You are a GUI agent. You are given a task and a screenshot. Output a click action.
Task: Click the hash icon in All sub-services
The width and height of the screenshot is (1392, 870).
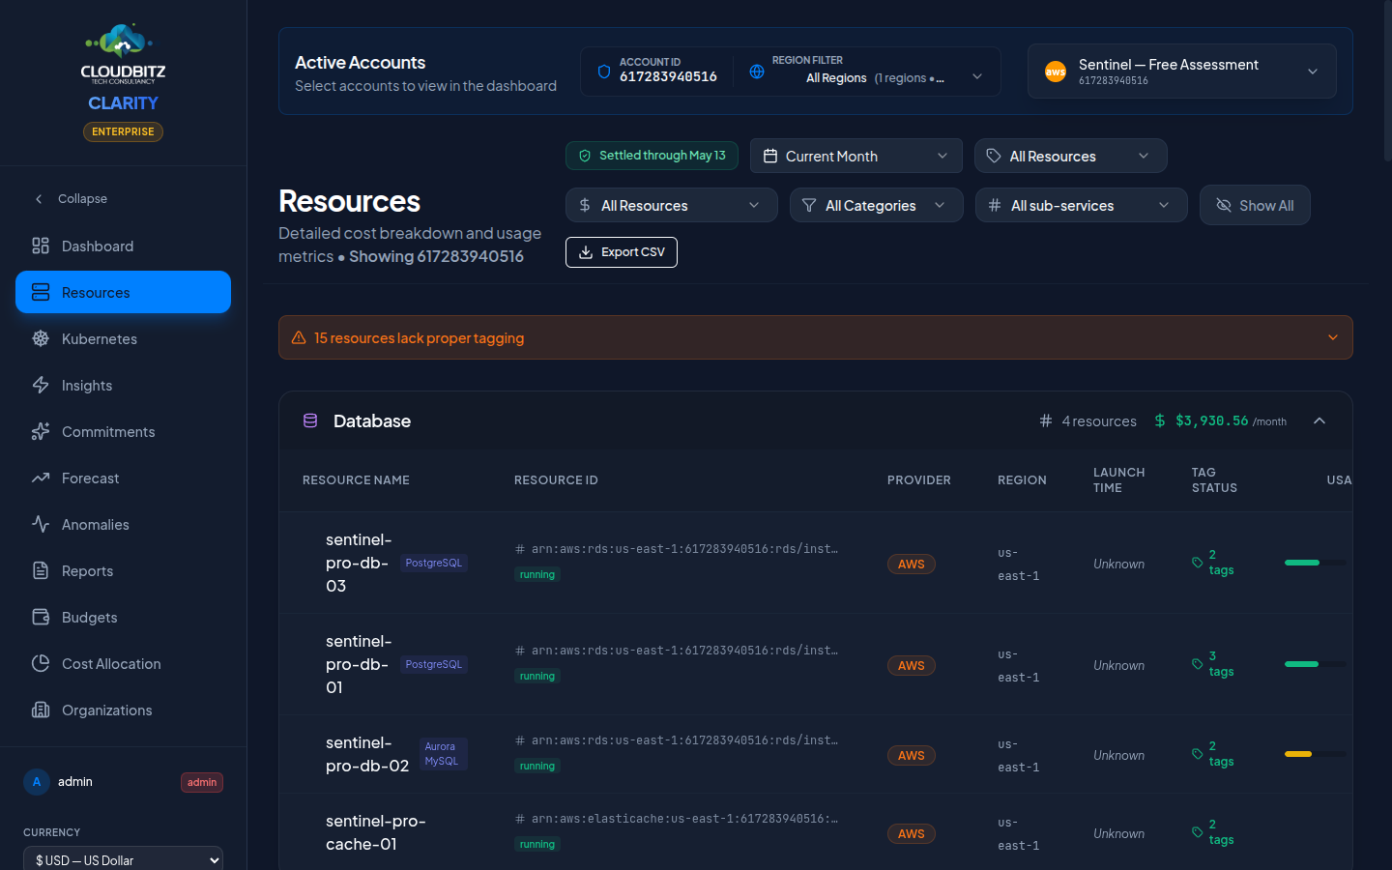click(995, 205)
